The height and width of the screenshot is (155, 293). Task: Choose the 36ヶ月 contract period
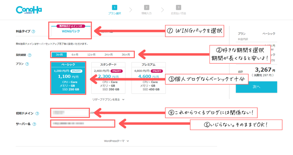pyautogui.click(x=126, y=54)
